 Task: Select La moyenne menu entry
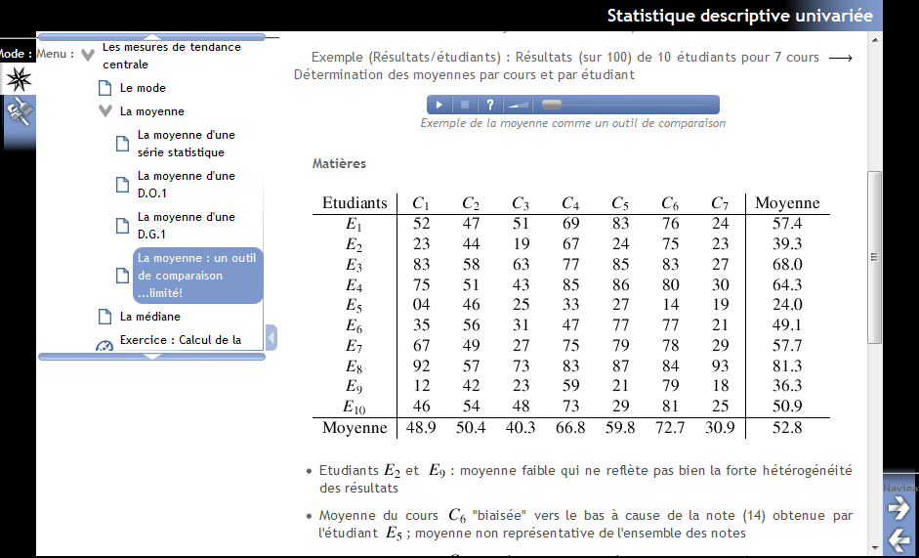click(x=151, y=111)
